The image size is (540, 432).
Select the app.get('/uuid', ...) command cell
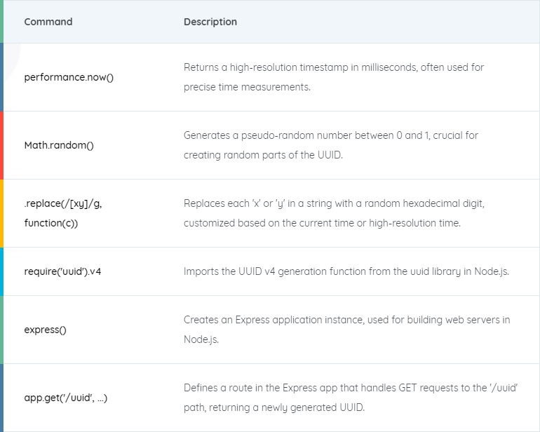(x=66, y=398)
